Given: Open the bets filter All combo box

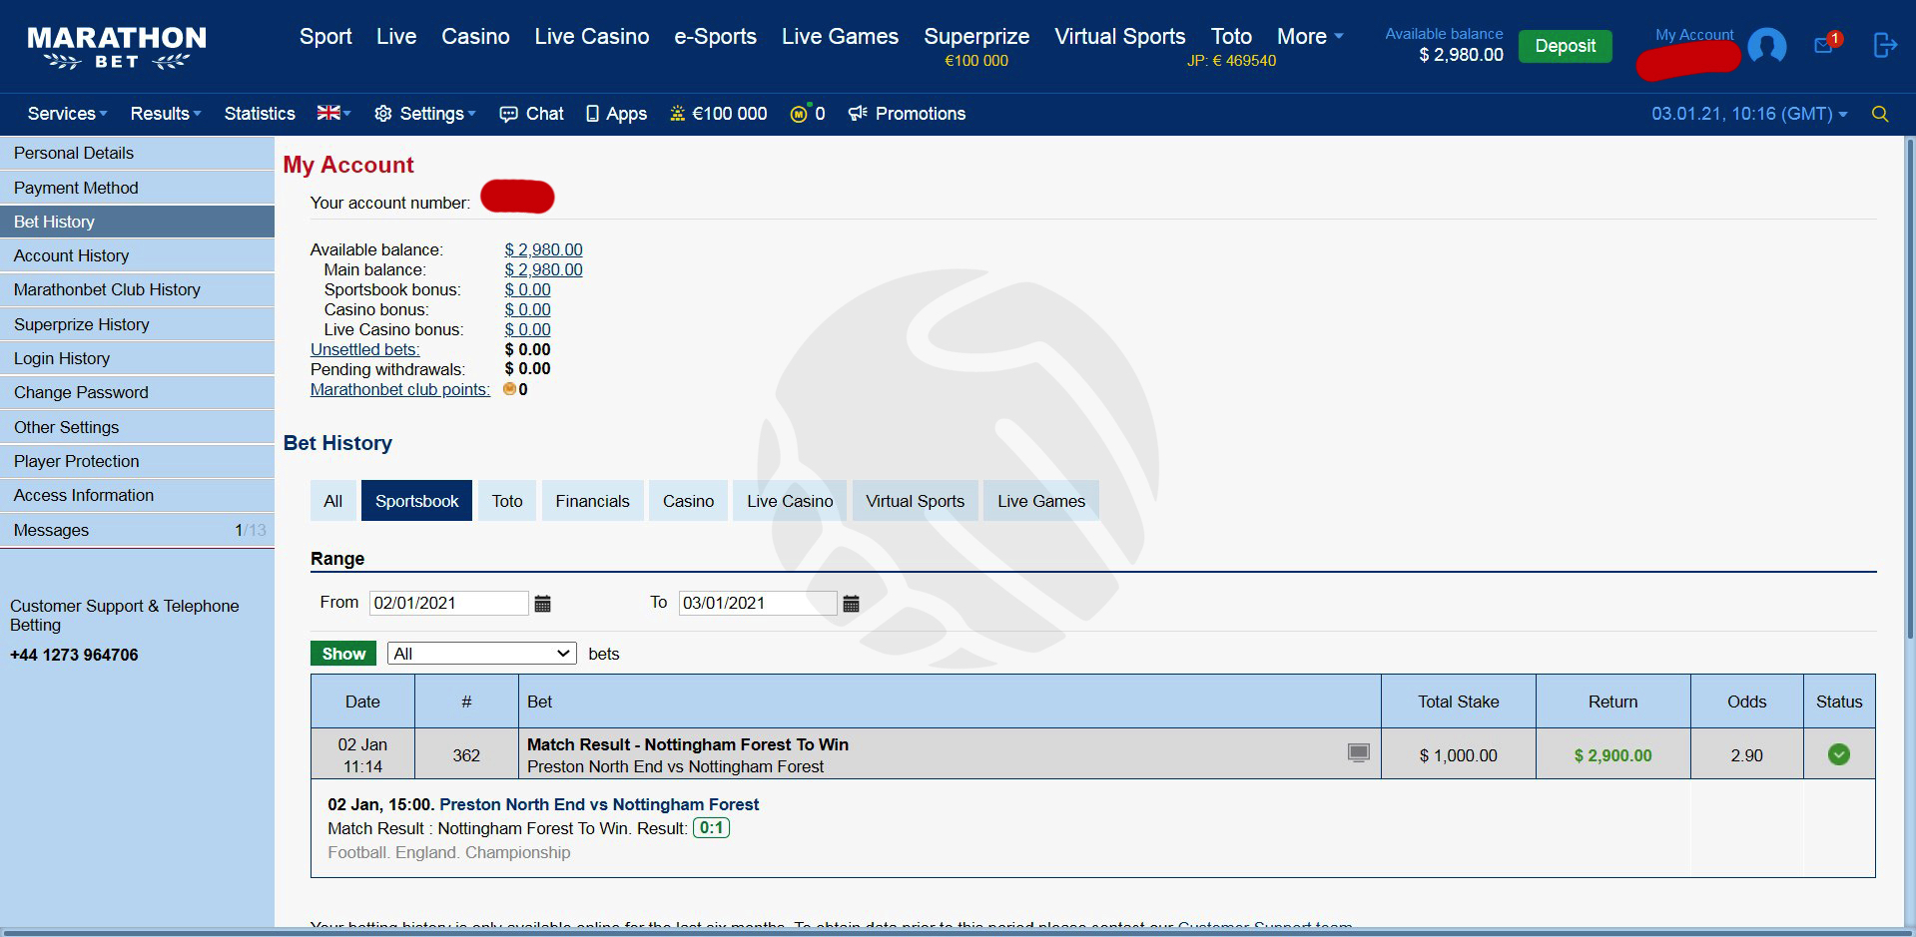Looking at the screenshot, I should [482, 654].
